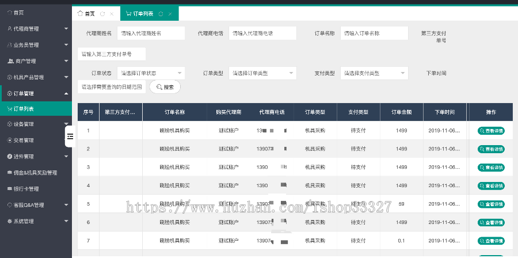Toggle sidebar with the collapse menu icon
The height and width of the screenshot is (258, 518).
coord(70,136)
